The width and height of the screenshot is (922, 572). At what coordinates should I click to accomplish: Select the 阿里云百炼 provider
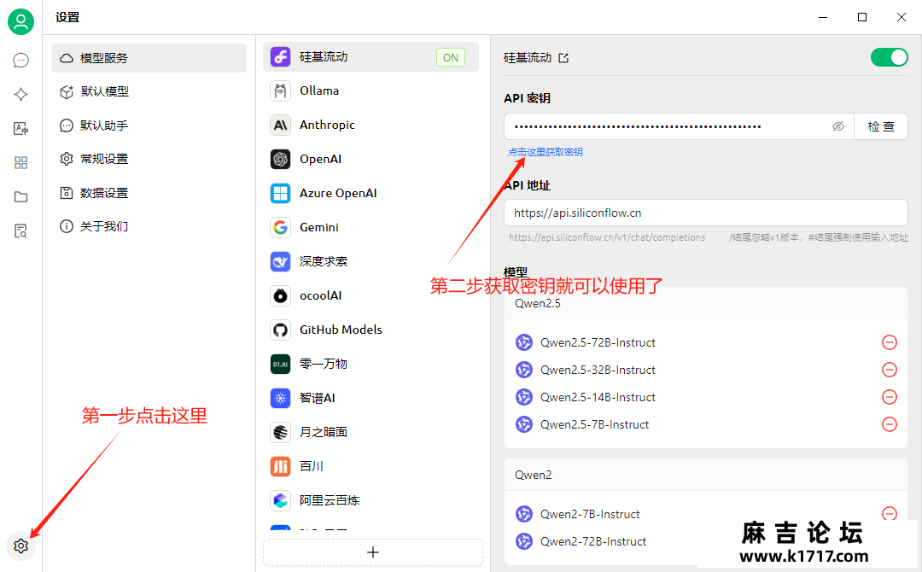371,499
